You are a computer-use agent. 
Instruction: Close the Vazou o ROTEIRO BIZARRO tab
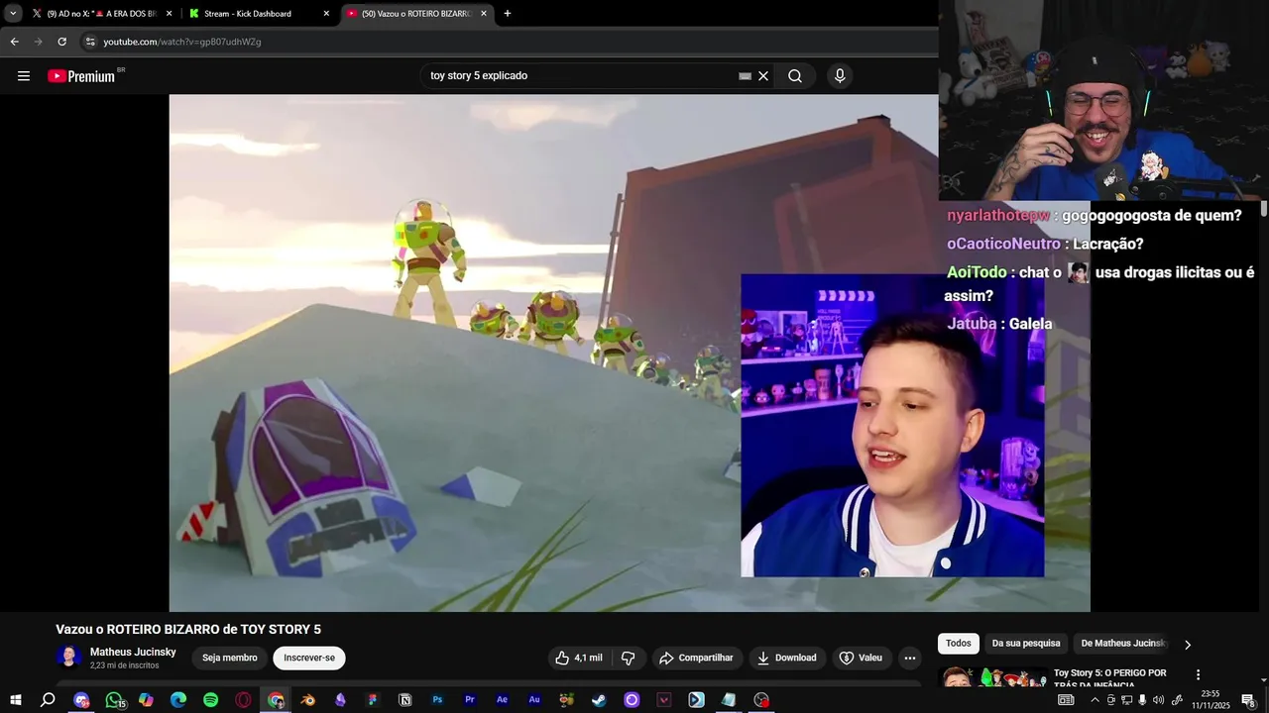coord(484,14)
